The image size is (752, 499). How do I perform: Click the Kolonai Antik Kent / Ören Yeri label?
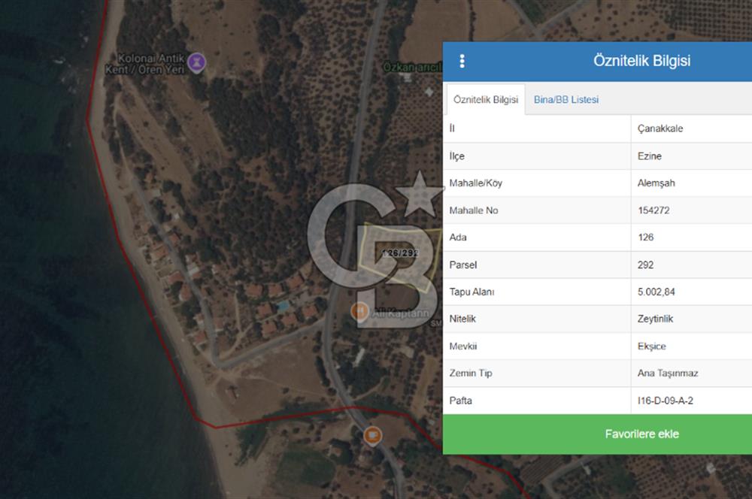coord(145,64)
